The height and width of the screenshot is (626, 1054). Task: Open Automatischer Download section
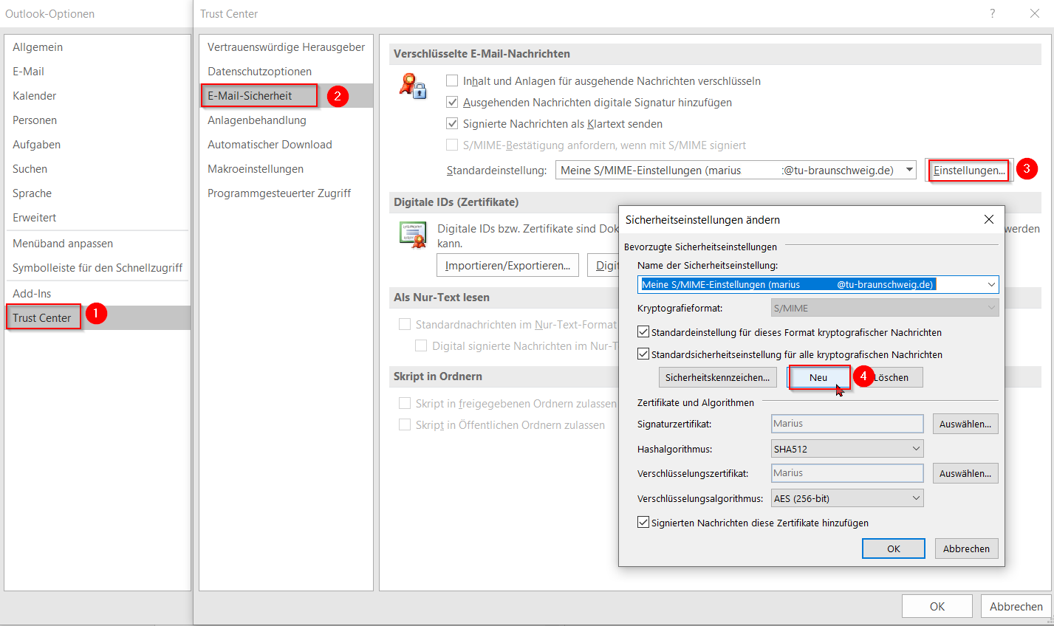(287, 145)
